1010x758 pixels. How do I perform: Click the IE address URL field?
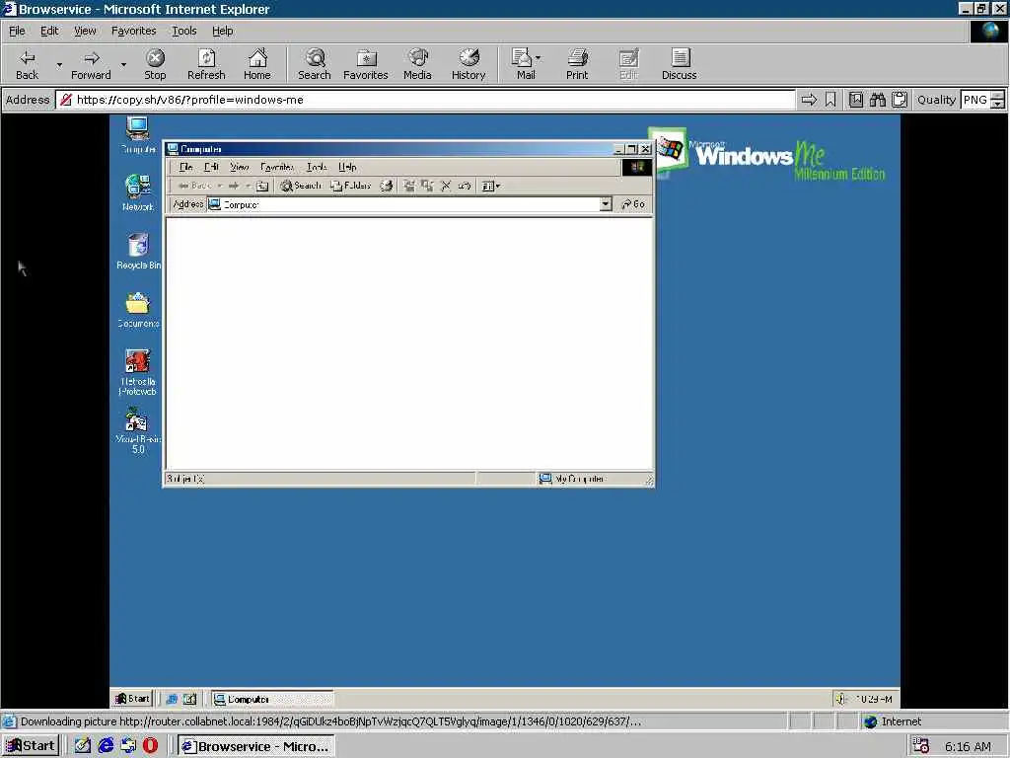click(x=426, y=100)
